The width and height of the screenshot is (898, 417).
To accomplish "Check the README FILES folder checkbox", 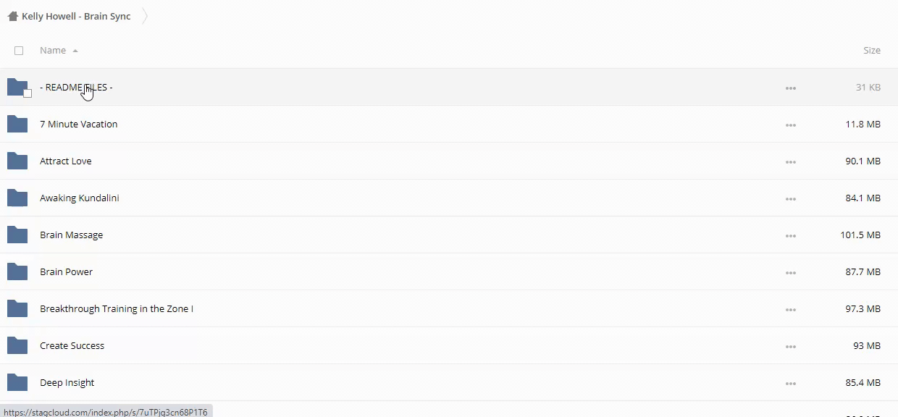I will pos(28,93).
